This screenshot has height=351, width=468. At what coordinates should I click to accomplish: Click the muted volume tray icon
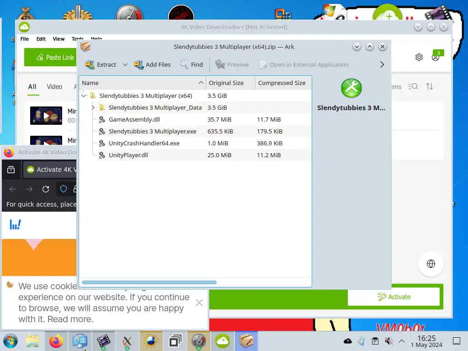pos(388,341)
